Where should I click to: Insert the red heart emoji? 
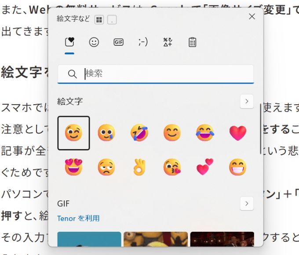click(x=238, y=133)
